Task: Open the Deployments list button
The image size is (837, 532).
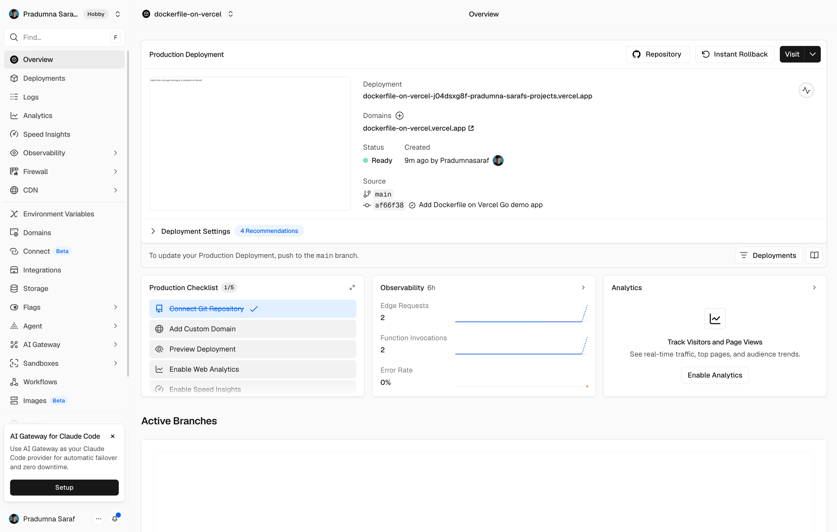Action: [769, 255]
